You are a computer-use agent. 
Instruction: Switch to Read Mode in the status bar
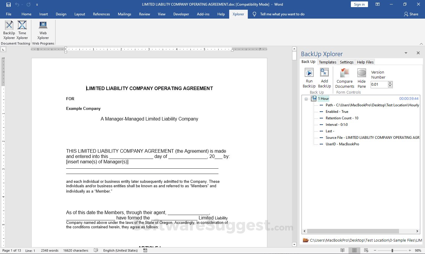[342, 250]
